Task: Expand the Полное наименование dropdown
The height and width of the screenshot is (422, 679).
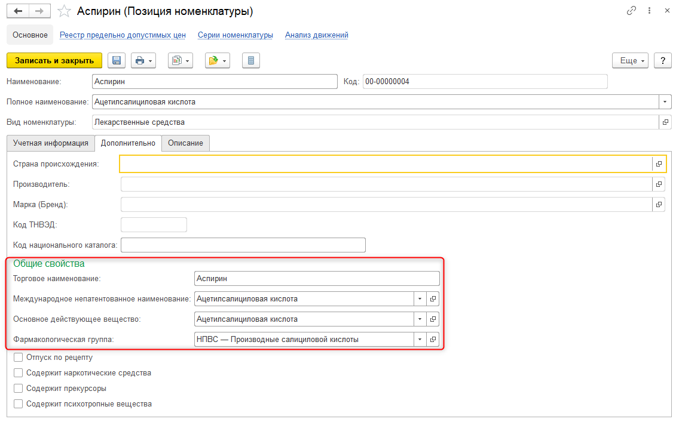Action: click(665, 102)
